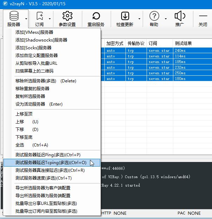This screenshot has height=219, width=212.
Task: Choose 下移至底 menu entry
Action: pos(52,137)
